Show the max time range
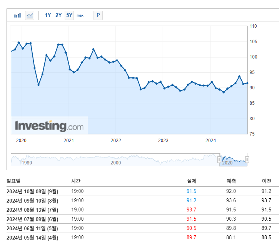 80,15
